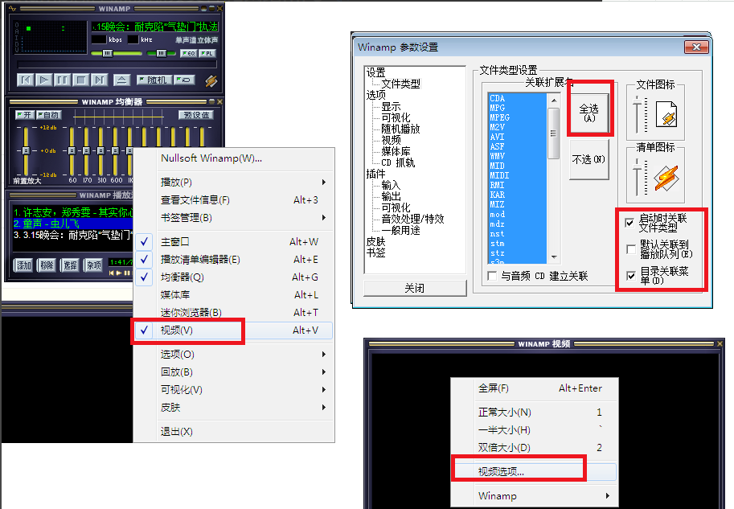Click the equalizer preamp slider handle
The height and width of the screenshot is (509, 734).
pos(26,151)
